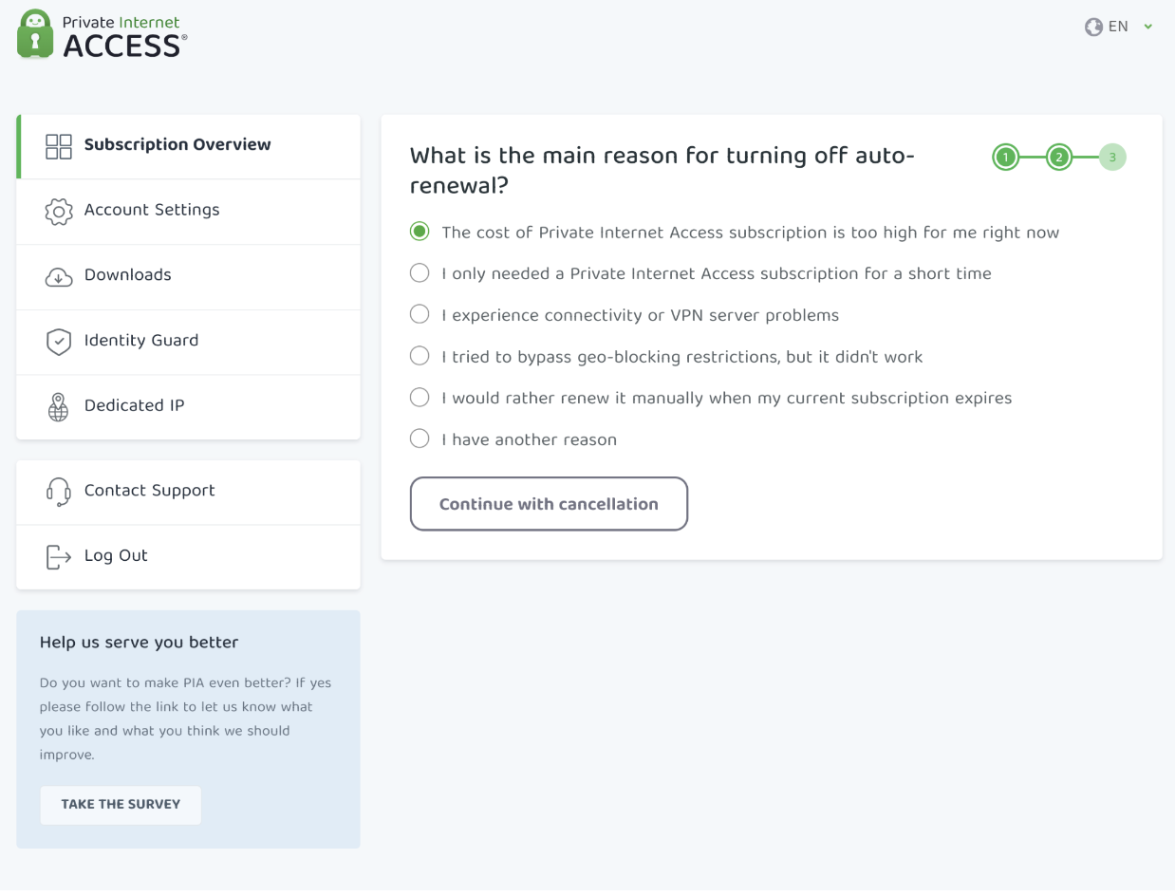
Task: Select the cost is too high reason
Action: [x=420, y=232]
